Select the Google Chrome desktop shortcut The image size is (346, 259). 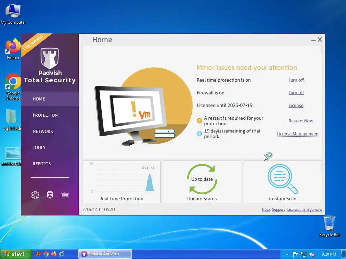(x=13, y=87)
